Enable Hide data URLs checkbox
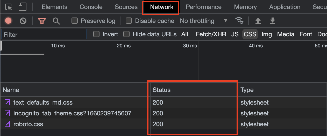This screenshot has height=136, width=327. (126, 34)
